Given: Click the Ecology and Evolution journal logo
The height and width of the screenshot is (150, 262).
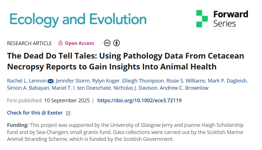Looking at the screenshot, I should click(x=78, y=19).
